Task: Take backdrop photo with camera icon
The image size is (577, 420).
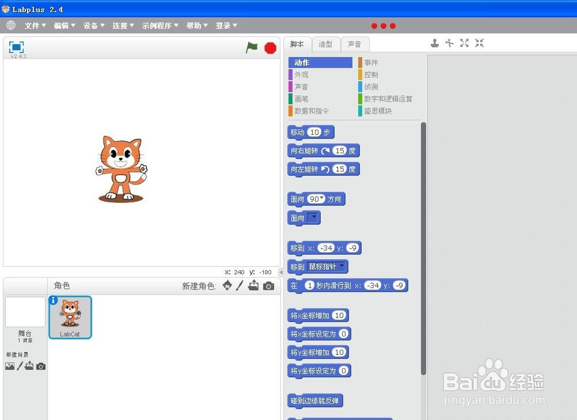Action: (x=41, y=366)
